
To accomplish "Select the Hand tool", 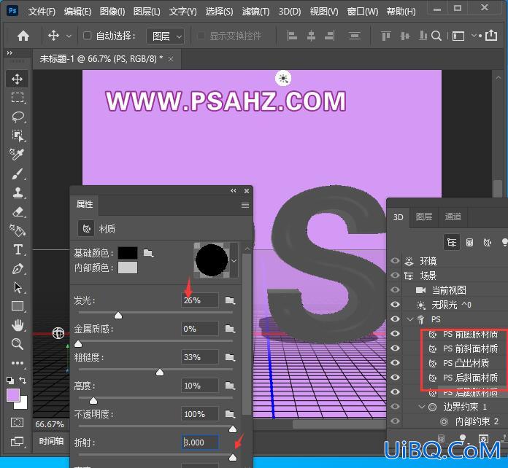I will pos(18,325).
